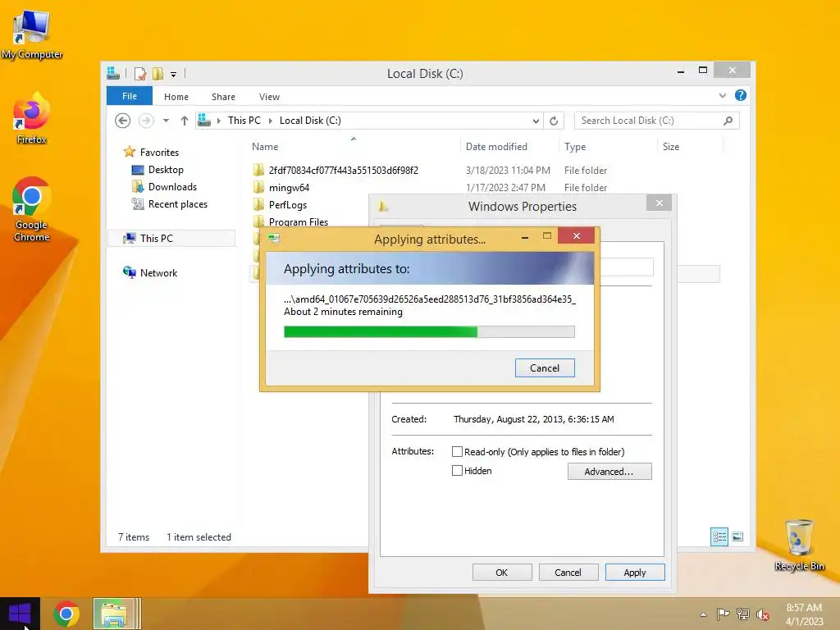The width and height of the screenshot is (840, 630).
Task: Show the clock and date panel
Action: (x=804, y=614)
